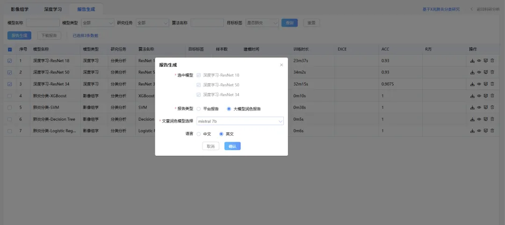The height and width of the screenshot is (225, 505).
Task: Uncheck row 2 深度学习-ResNet 50 table checkbox
Action: click(x=10, y=72)
